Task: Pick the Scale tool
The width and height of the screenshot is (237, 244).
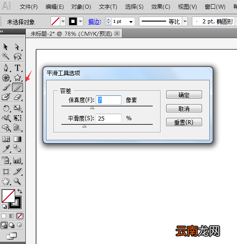Action: coord(17,108)
